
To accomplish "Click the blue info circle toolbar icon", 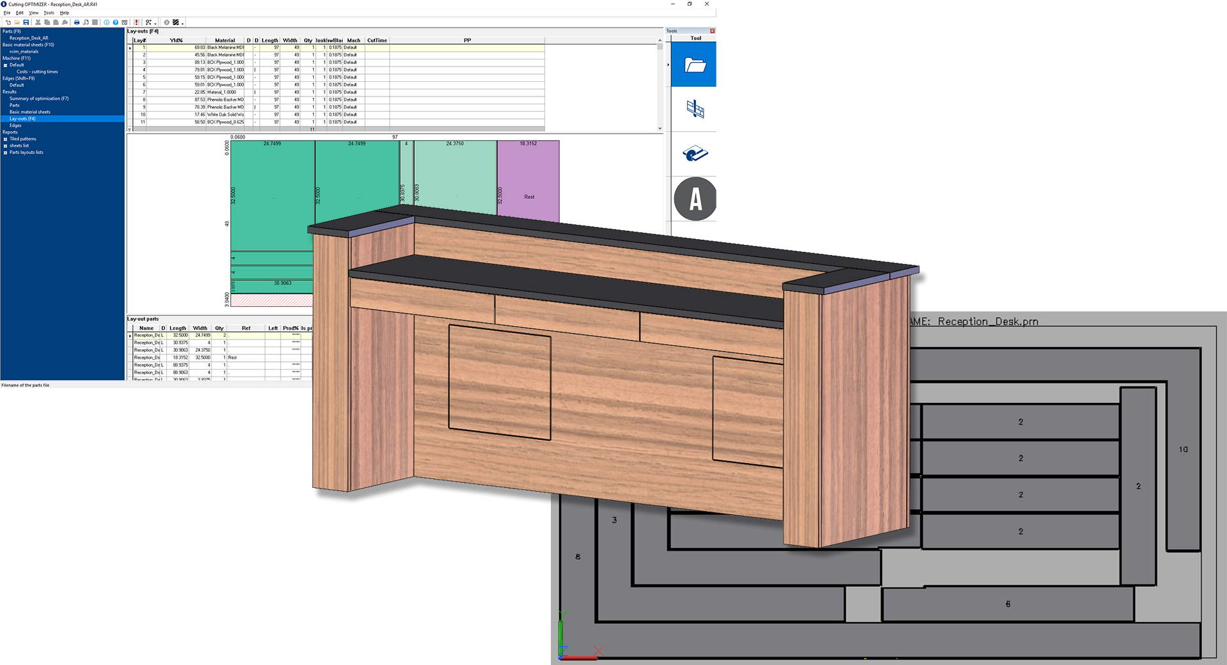I will point(107,22).
